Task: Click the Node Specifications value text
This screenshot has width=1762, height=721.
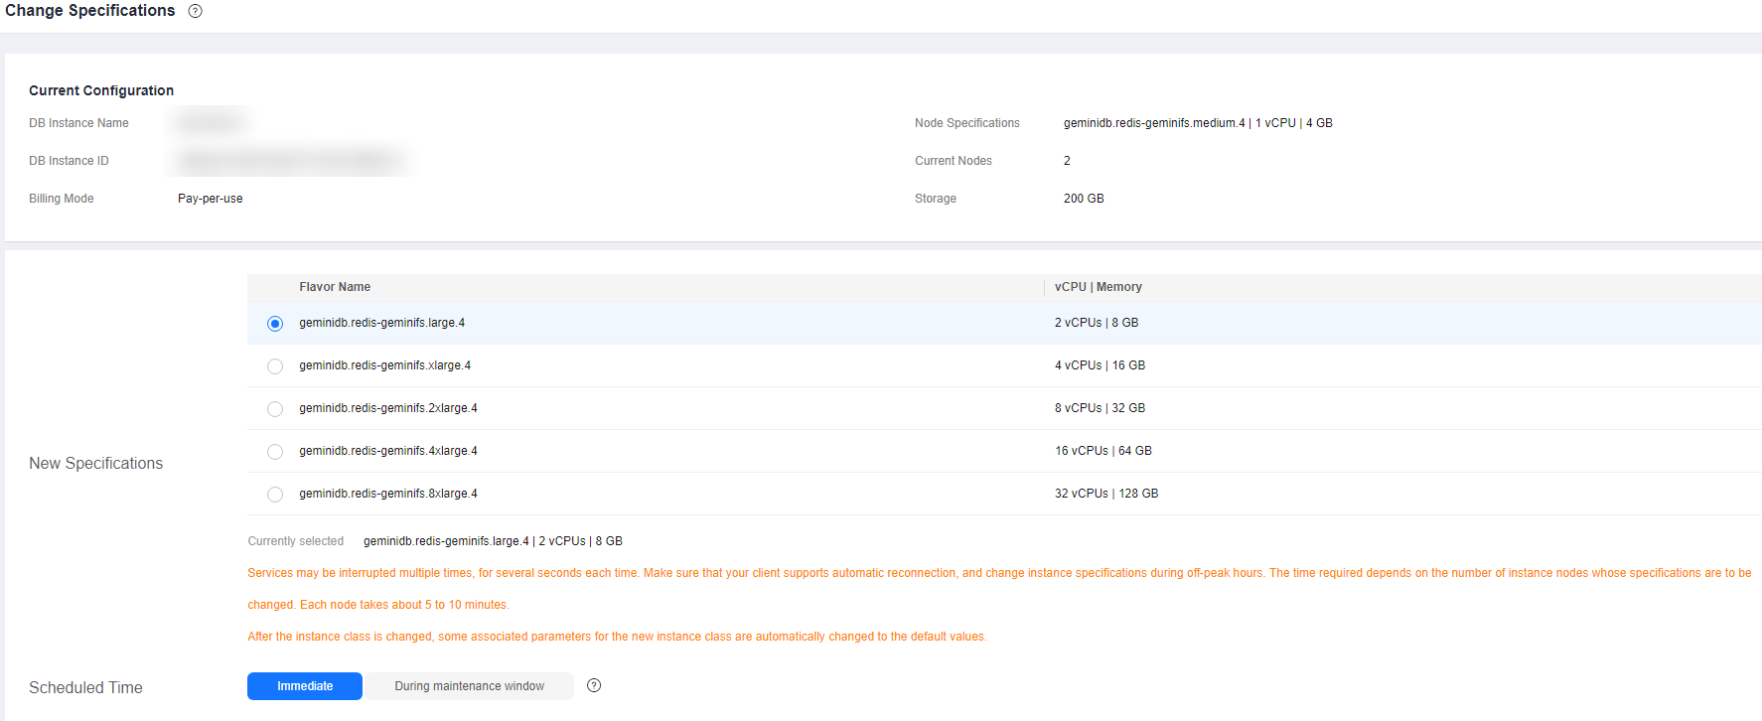Action: pyautogui.click(x=1197, y=123)
